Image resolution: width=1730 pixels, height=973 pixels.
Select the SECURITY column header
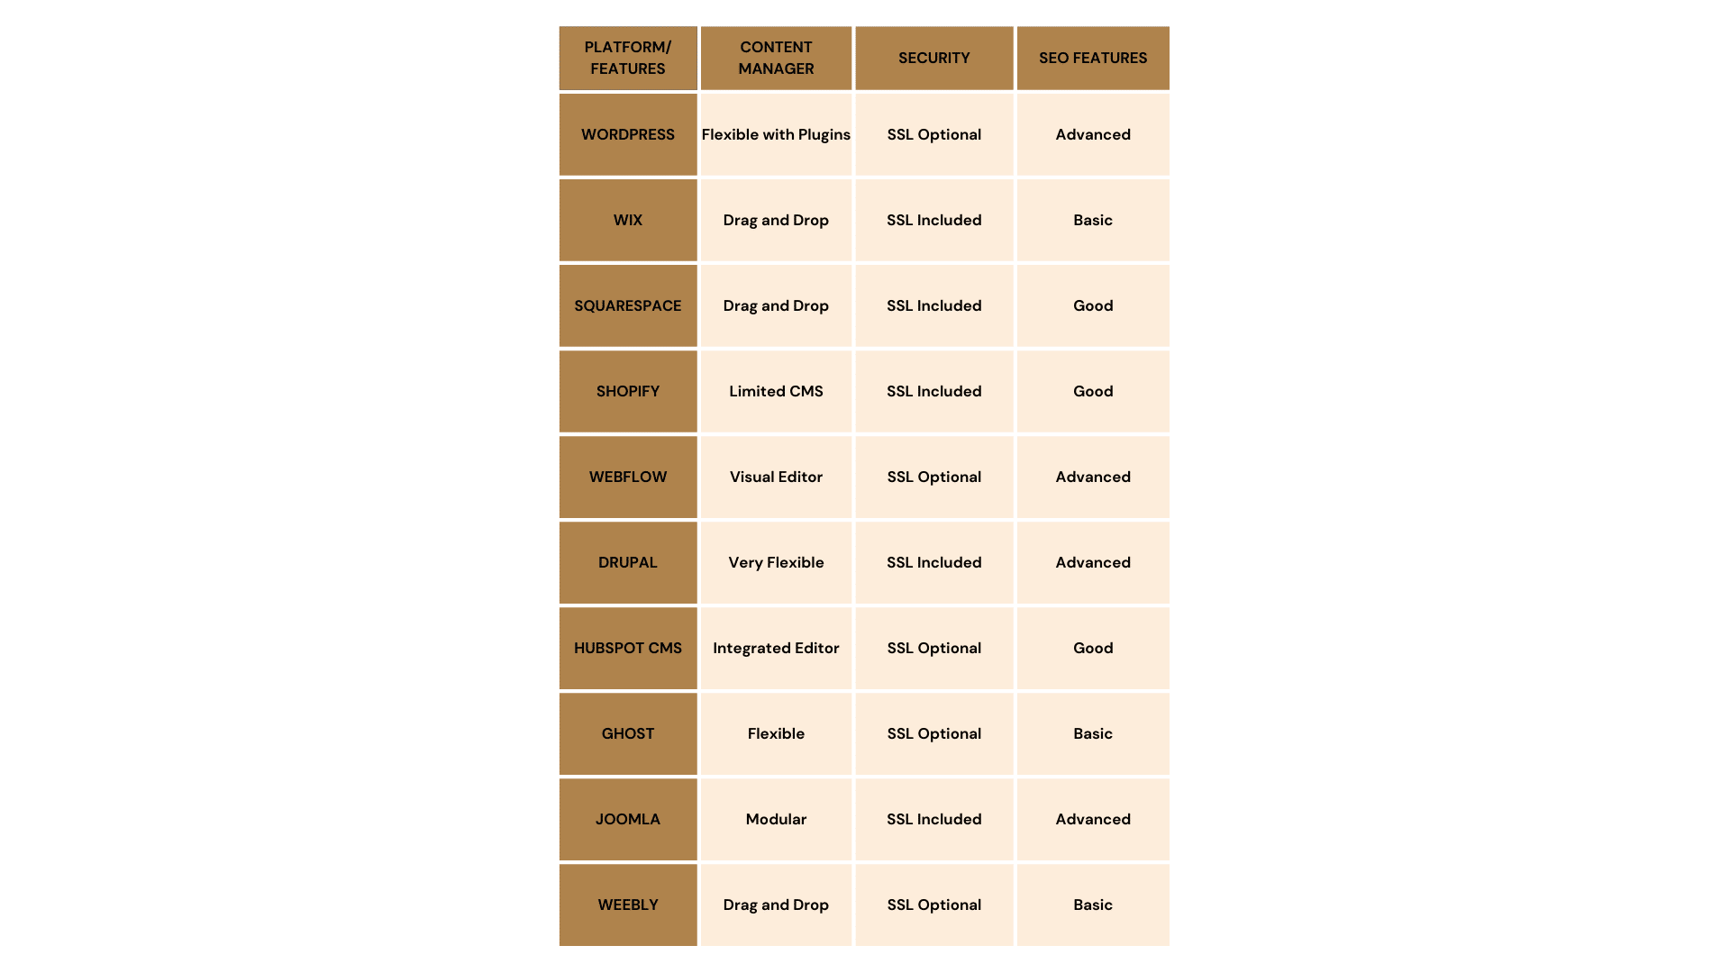[933, 57]
